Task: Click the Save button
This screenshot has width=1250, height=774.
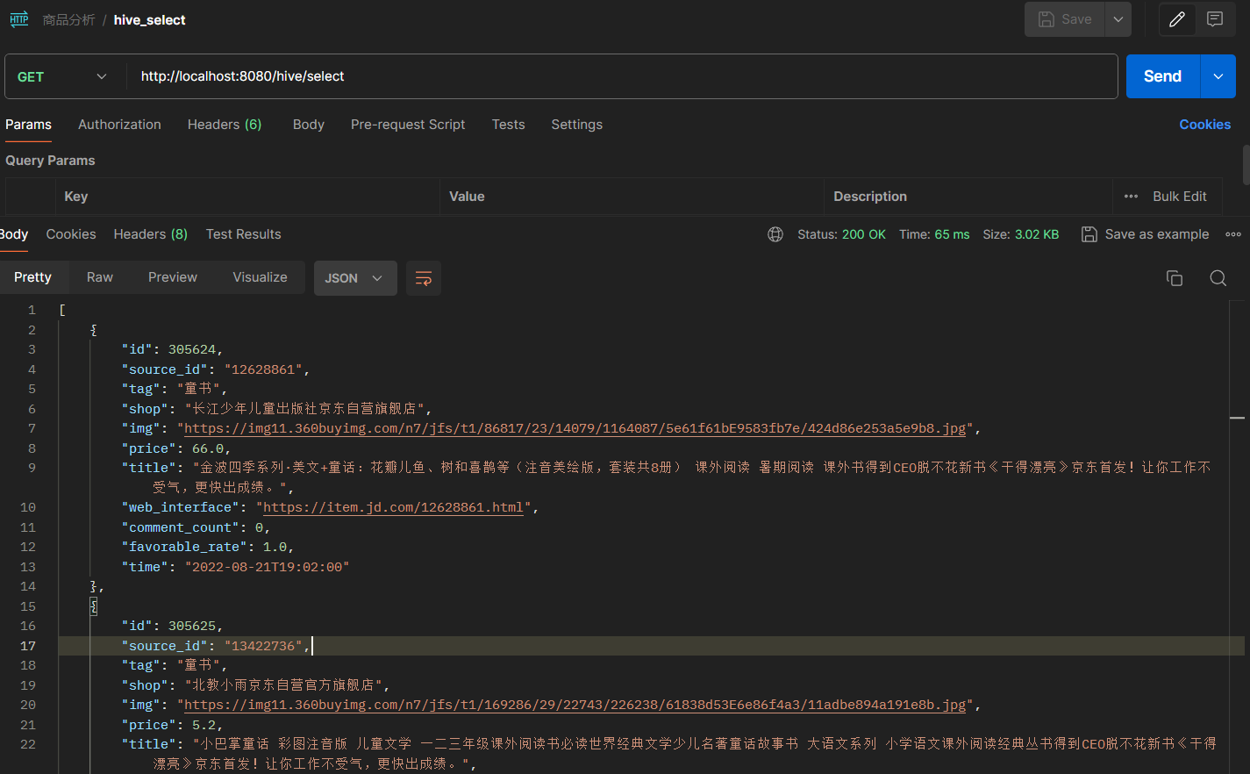Action: (1065, 19)
